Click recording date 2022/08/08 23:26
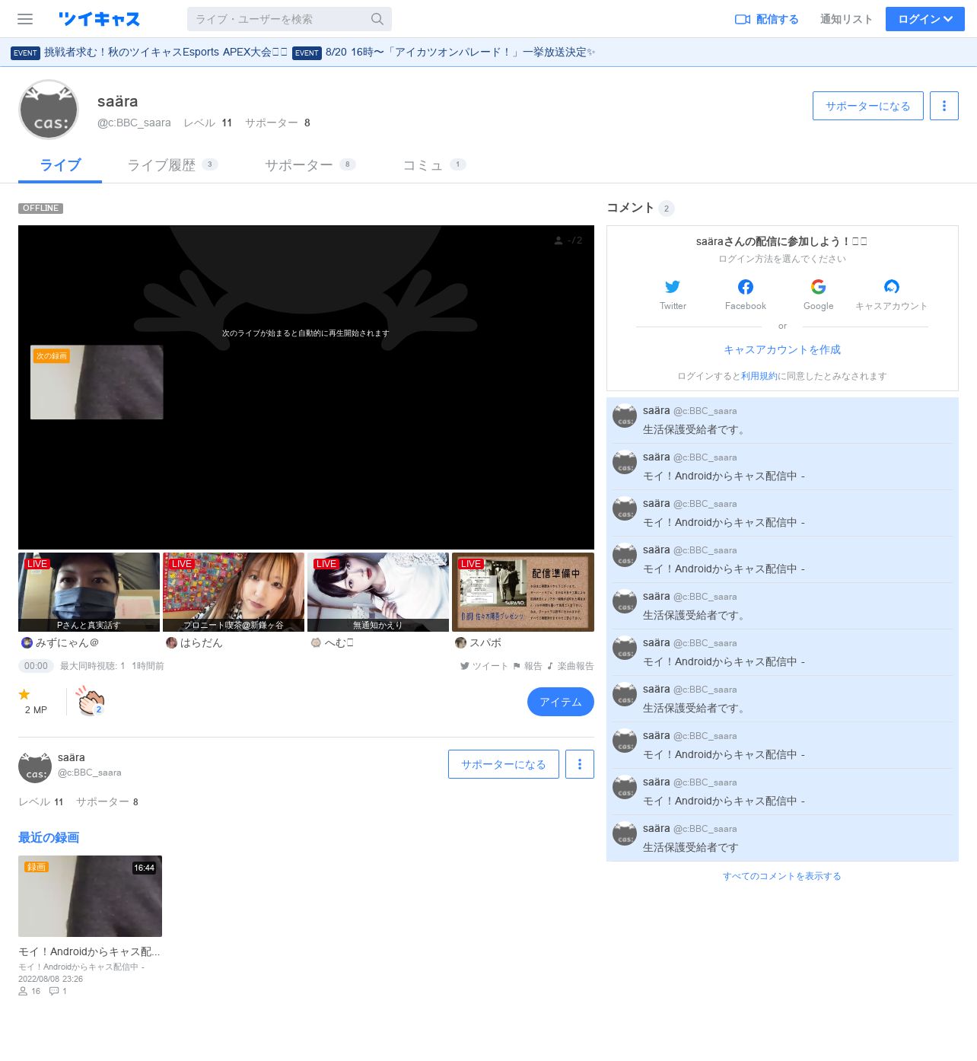The height and width of the screenshot is (1061, 977). pyautogui.click(x=50, y=979)
